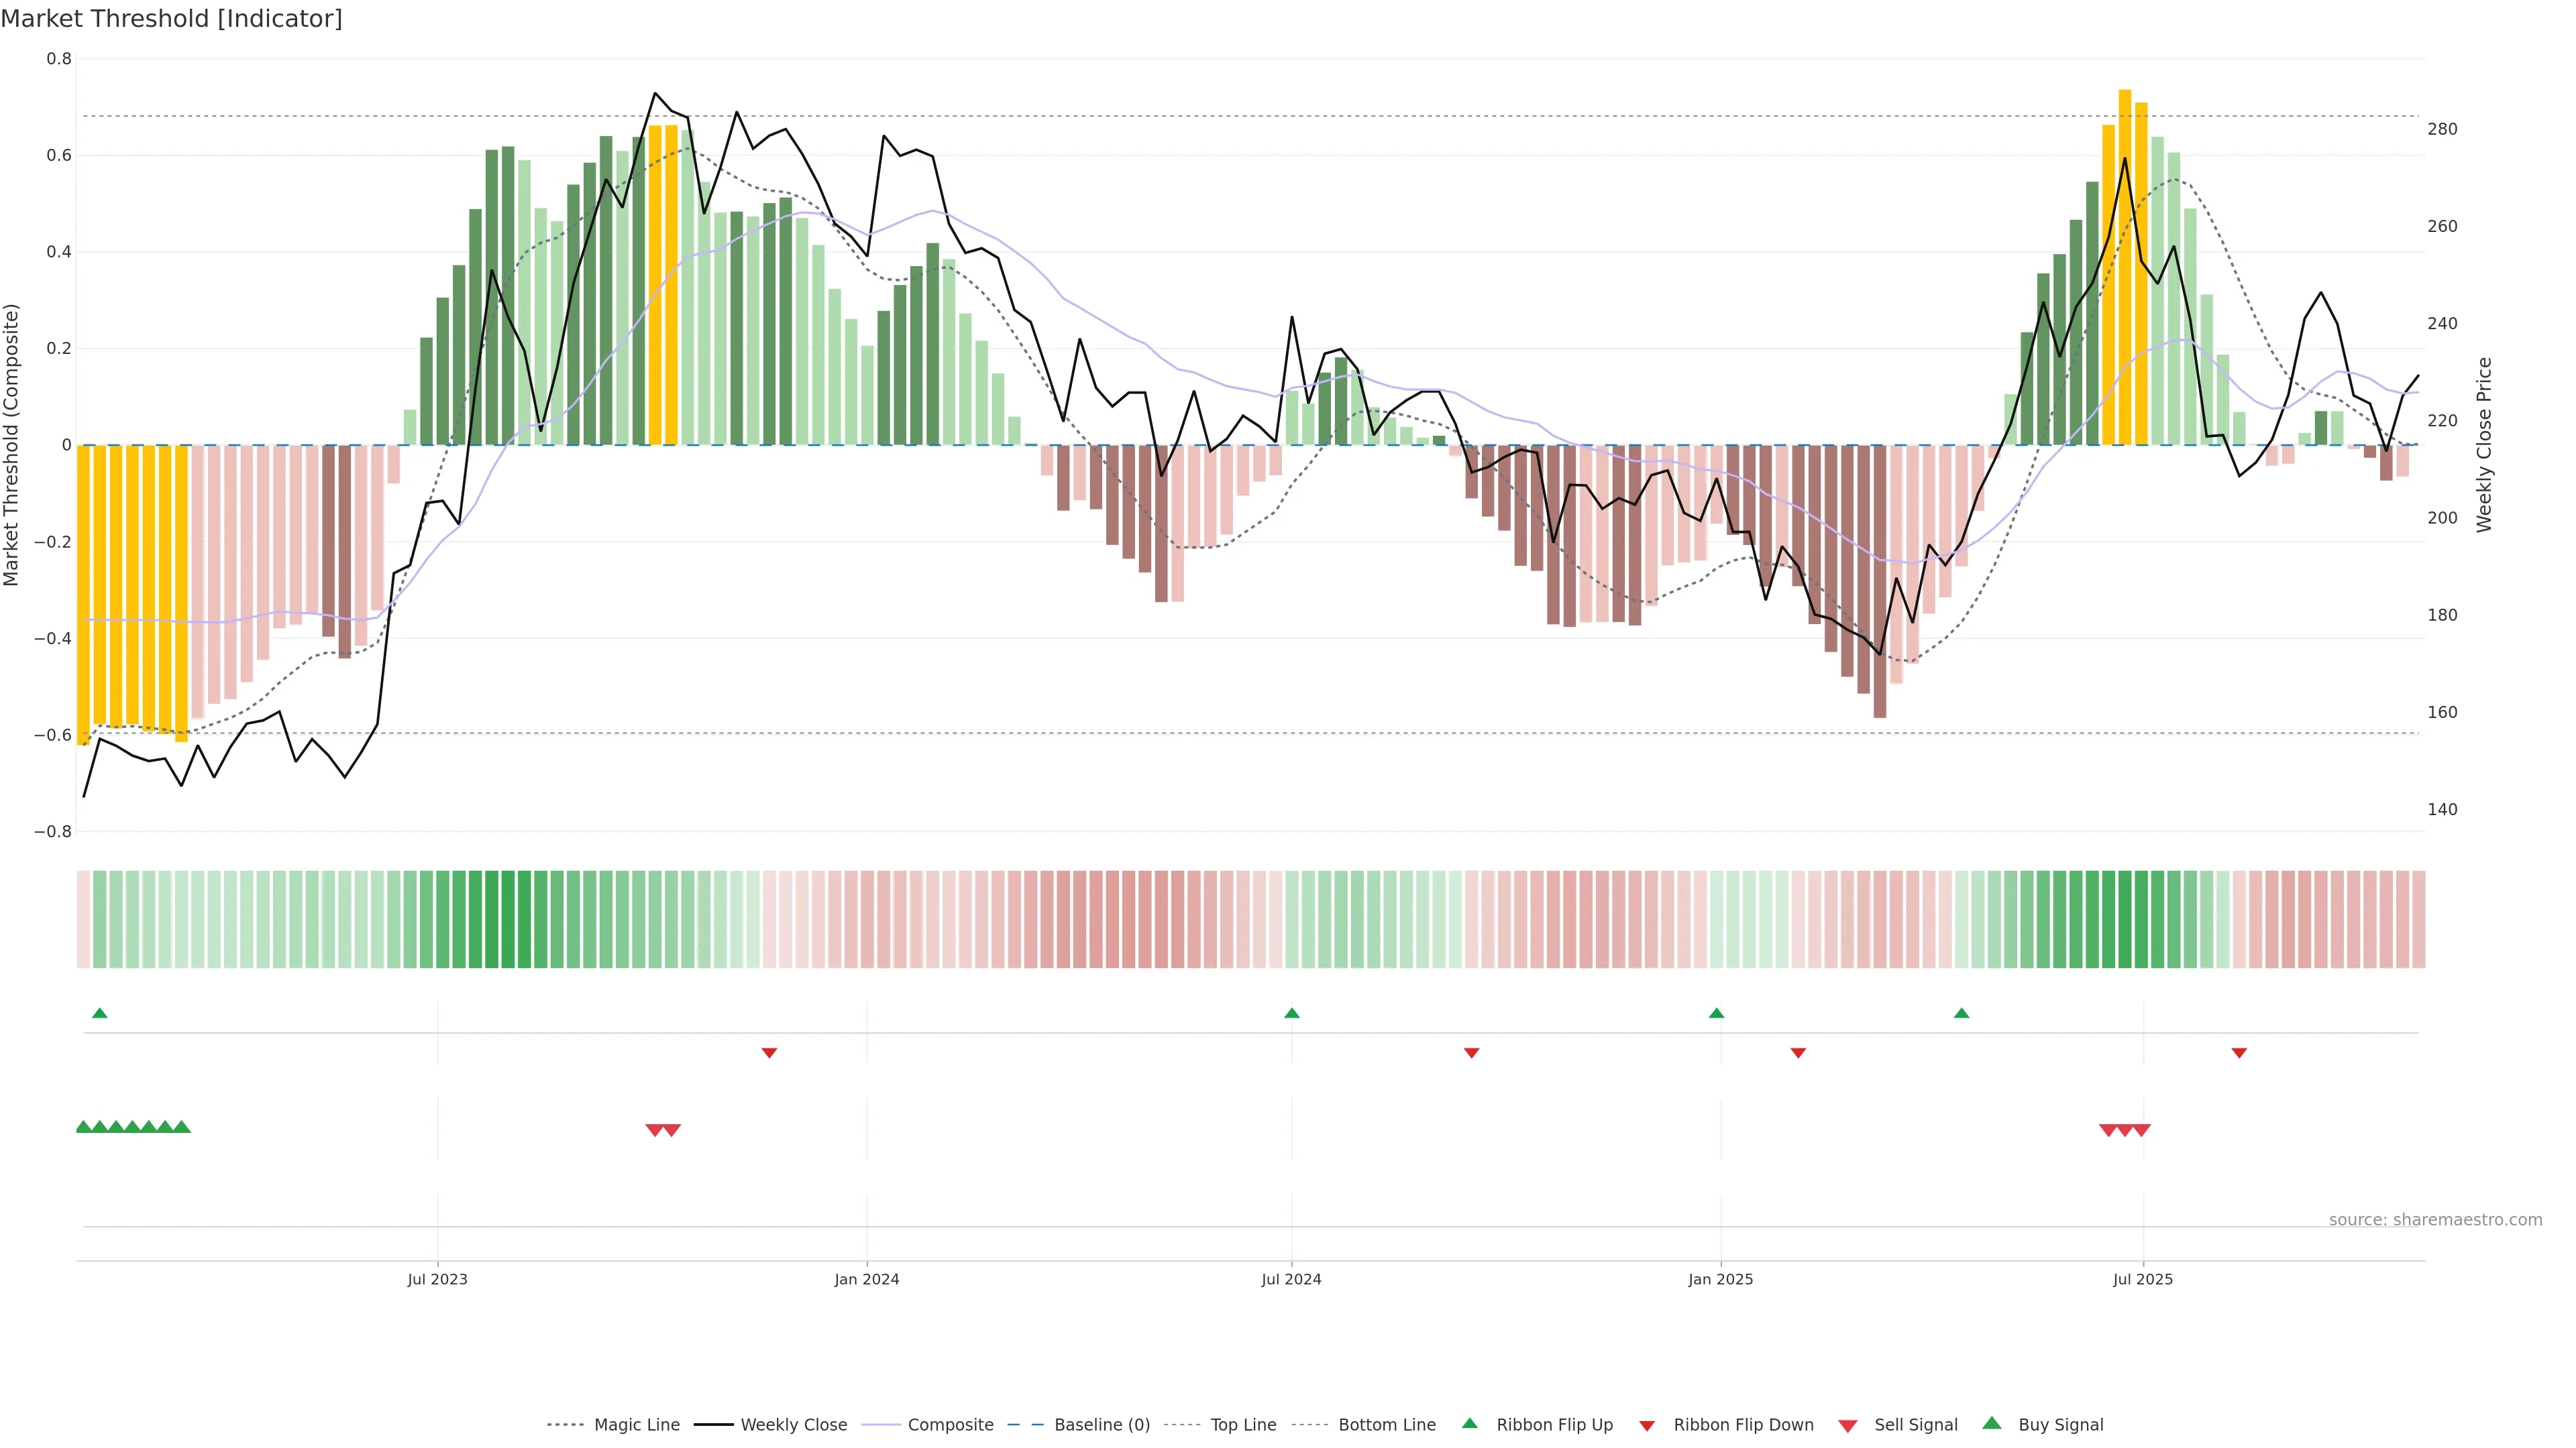Click the Sell Signal legend marker

point(1848,1426)
